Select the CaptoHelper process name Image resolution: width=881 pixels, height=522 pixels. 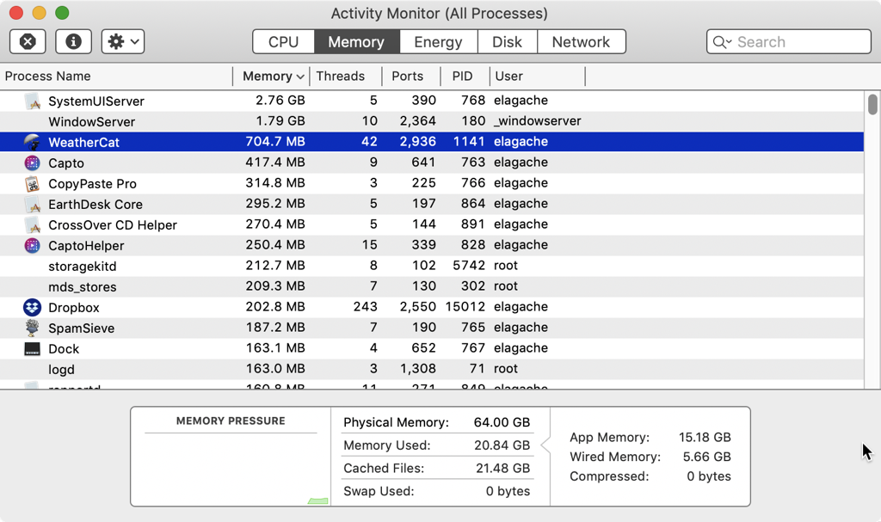tap(86, 246)
